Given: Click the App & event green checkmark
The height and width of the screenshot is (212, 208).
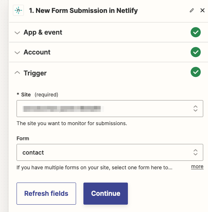Looking at the screenshot, I should point(196,32).
